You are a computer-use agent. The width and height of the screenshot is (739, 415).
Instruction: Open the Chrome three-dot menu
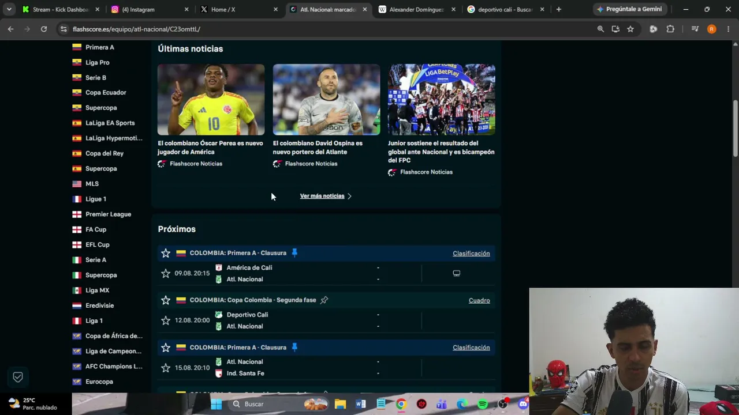[x=727, y=29]
